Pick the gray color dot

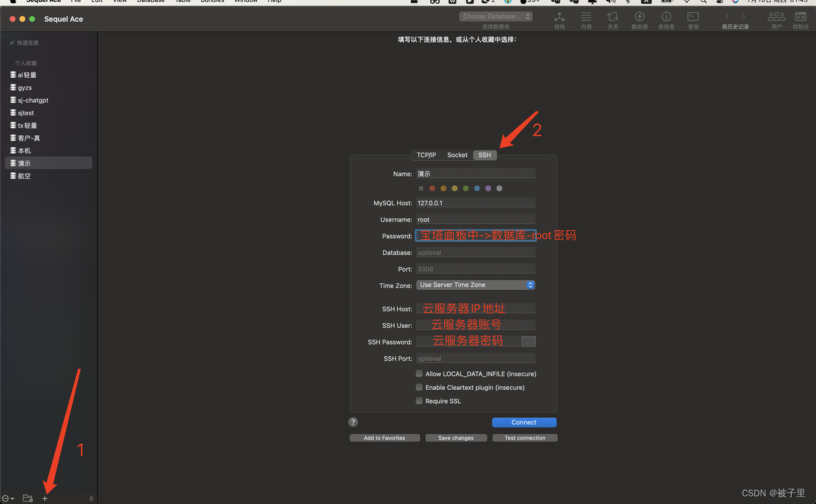pyautogui.click(x=499, y=188)
